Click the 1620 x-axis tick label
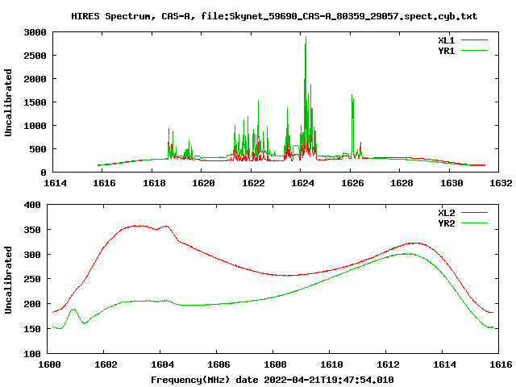516x387 pixels. (203, 183)
